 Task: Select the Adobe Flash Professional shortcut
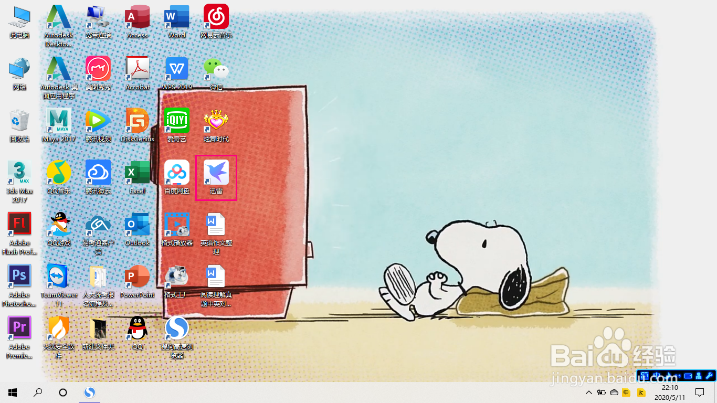point(19,234)
